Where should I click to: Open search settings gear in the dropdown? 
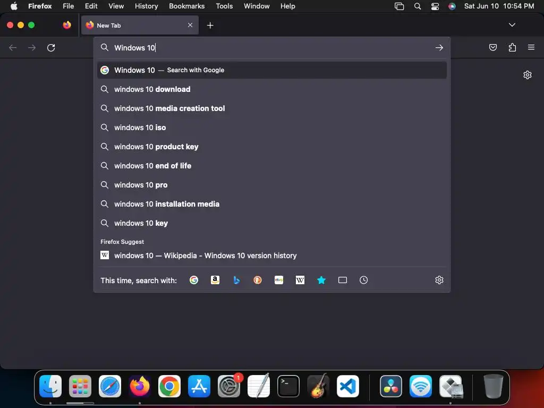click(x=439, y=280)
